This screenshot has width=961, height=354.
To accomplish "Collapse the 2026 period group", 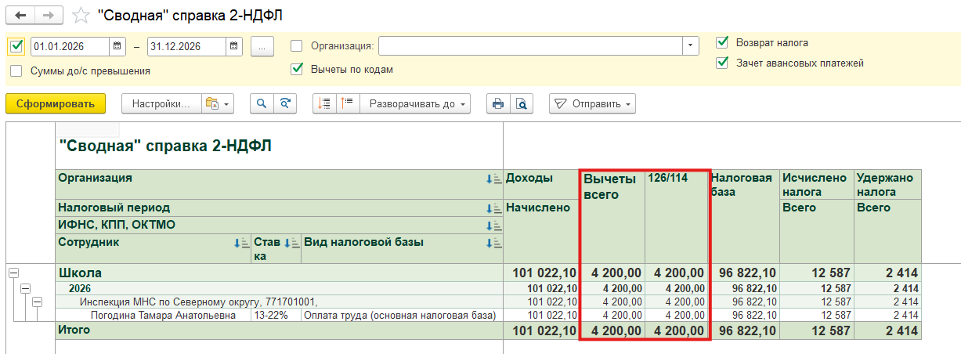I will tap(25, 288).
